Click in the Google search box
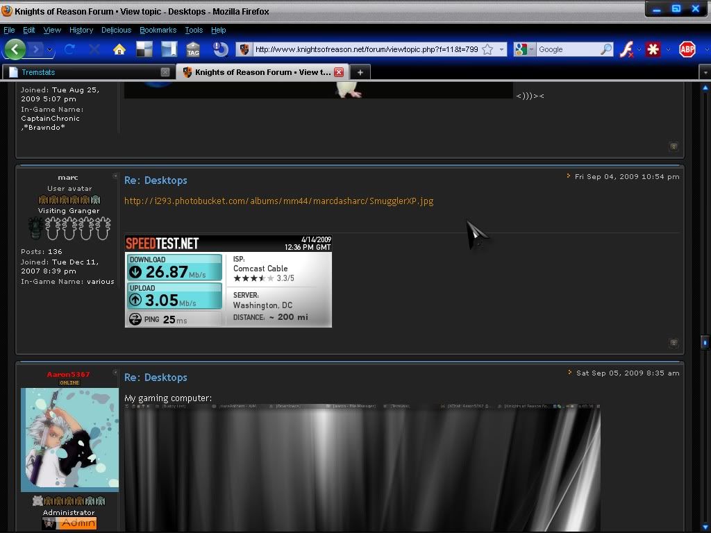Screen dimensions: 711x533 (x=568, y=49)
